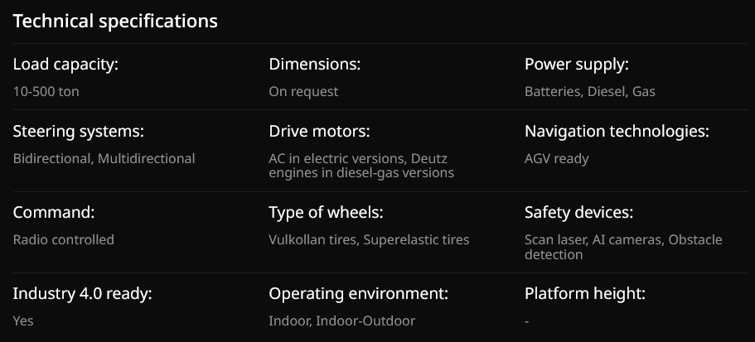Click the Radio controlled value
Screen dimensions: 755x342
pos(64,239)
